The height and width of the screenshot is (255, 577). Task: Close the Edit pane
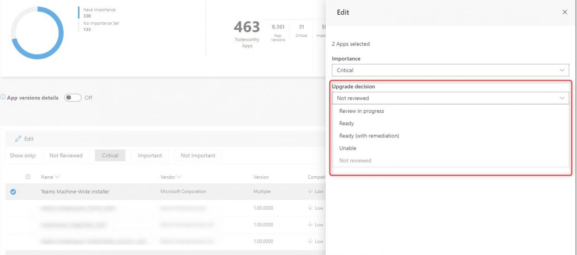click(564, 12)
